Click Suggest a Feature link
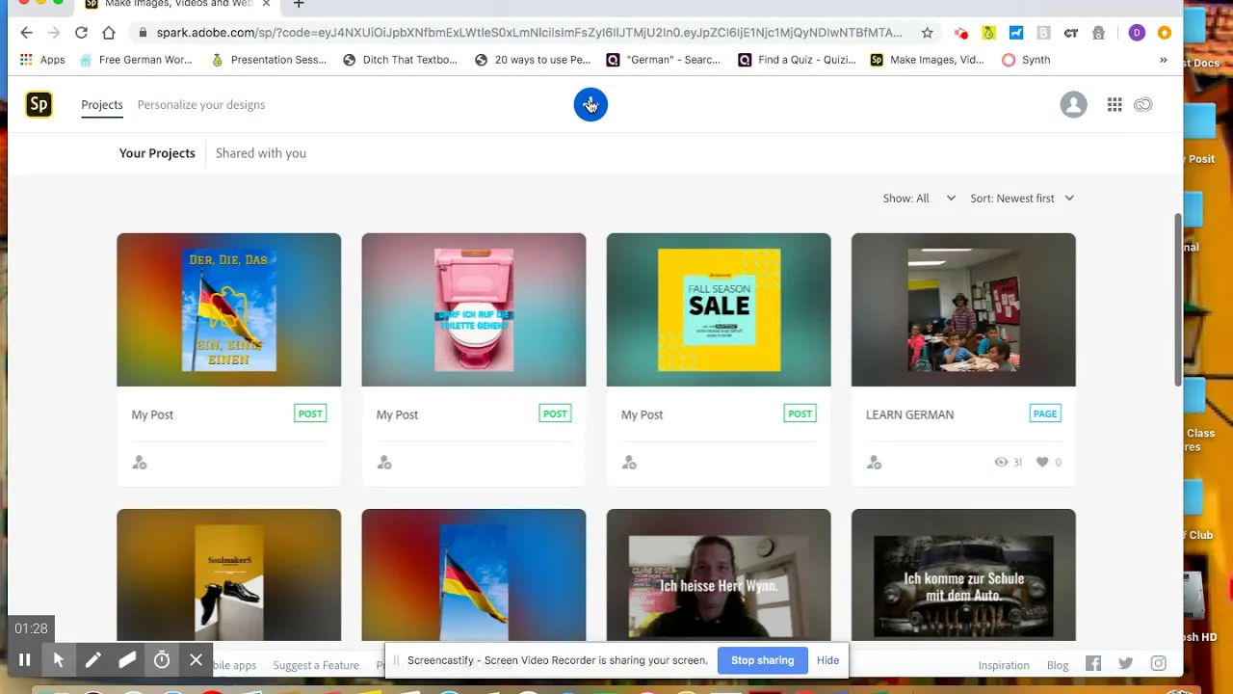The height and width of the screenshot is (694, 1233). point(316,665)
